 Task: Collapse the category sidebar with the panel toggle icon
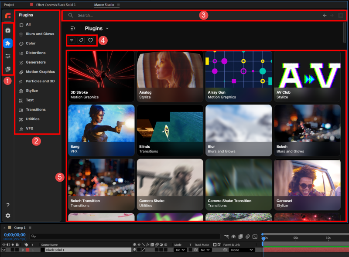[x=72, y=28]
